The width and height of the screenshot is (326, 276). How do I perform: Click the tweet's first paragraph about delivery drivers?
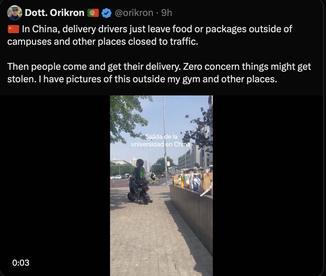[150, 35]
